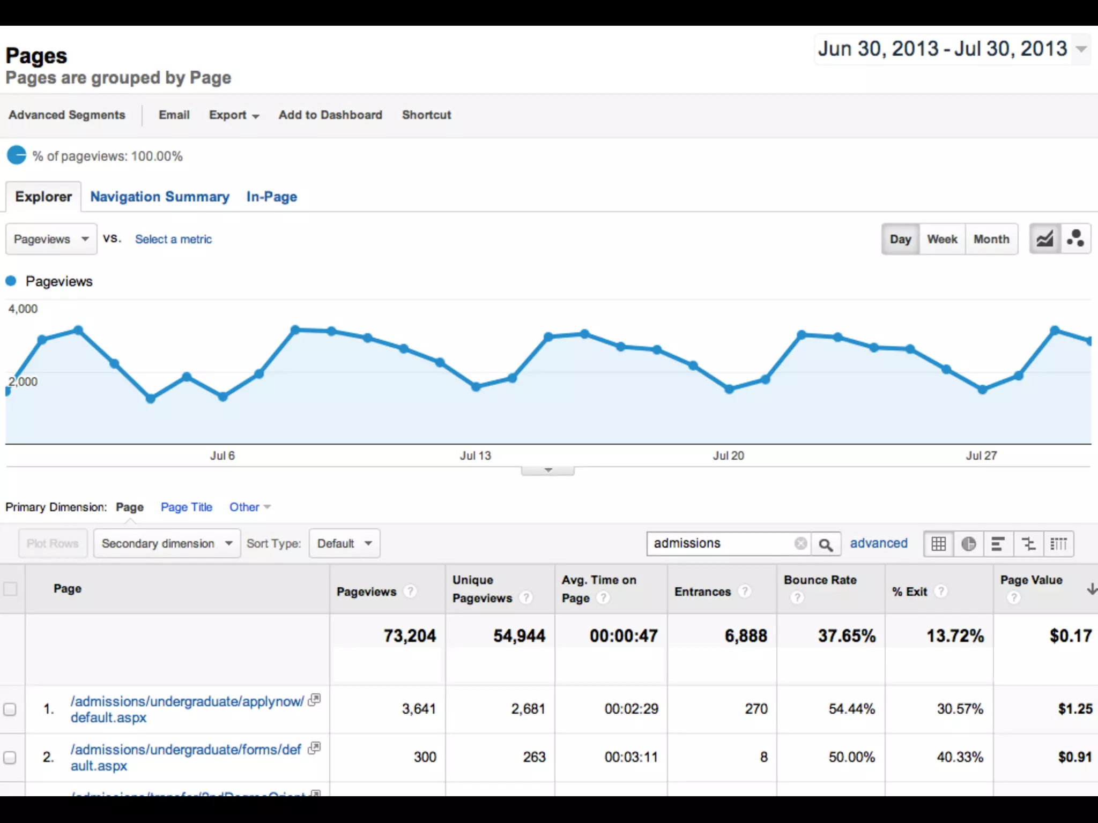Select the comparison view icon
This screenshot has height=823, width=1098.
[1028, 544]
